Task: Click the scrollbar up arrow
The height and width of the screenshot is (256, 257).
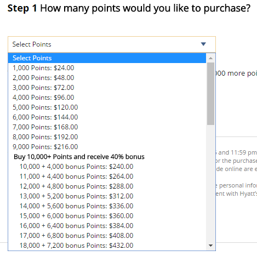Action: (210, 58)
